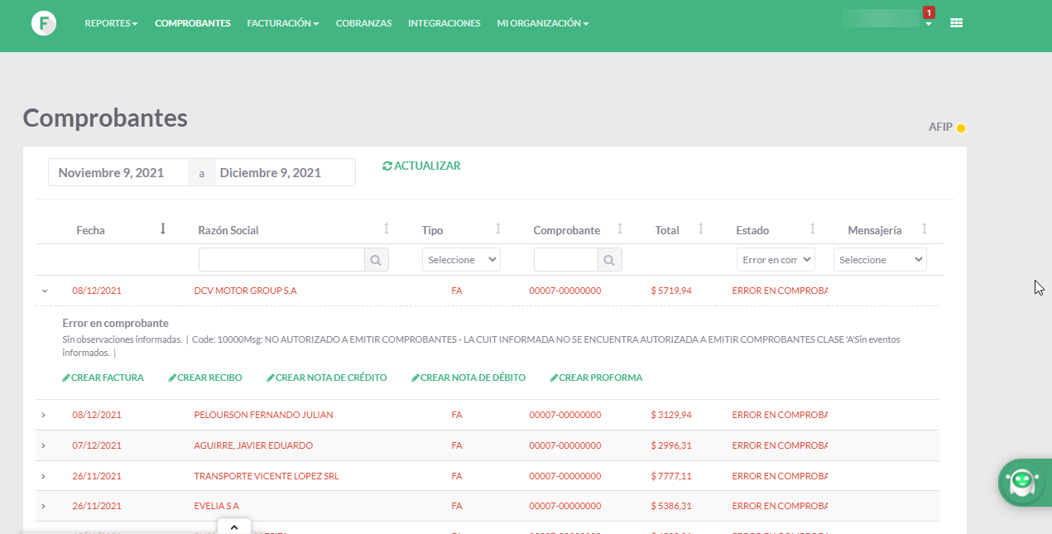
Task: Click the total $ 5719,94
Action: (x=671, y=291)
